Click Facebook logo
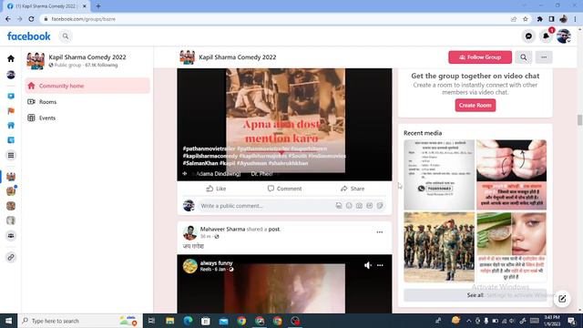 pos(28,36)
